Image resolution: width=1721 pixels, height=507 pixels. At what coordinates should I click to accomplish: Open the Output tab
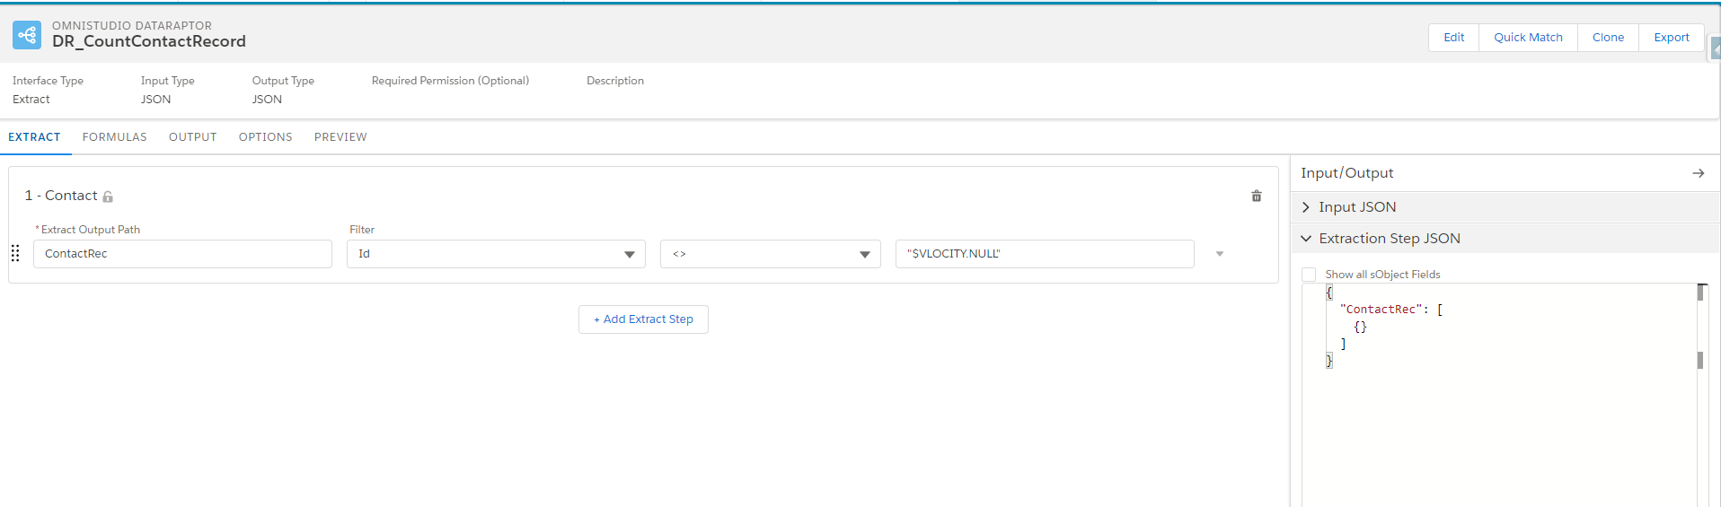[192, 137]
